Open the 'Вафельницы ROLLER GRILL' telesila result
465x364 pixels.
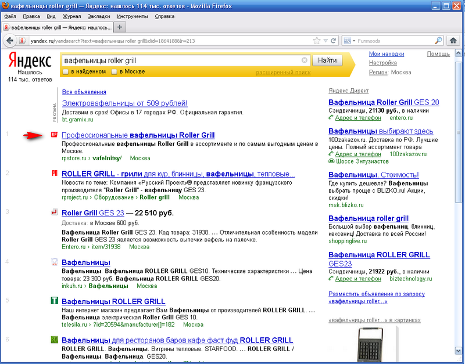pyautogui.click(x=113, y=301)
